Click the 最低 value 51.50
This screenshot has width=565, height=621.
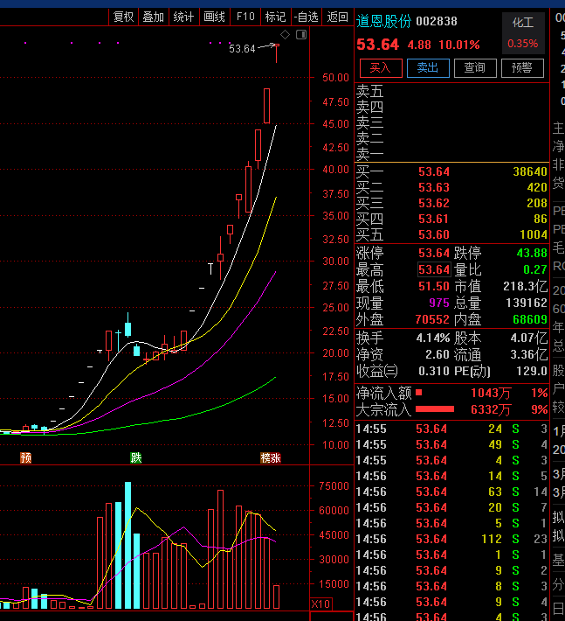(x=434, y=286)
